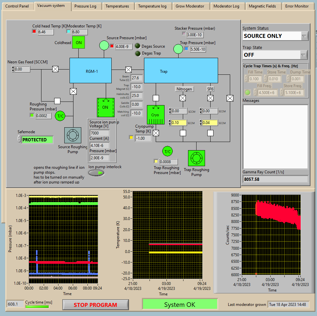Screen dimensions: 317x316
Task: Click the Roughing Pressure green swatch
Action: click(32, 116)
